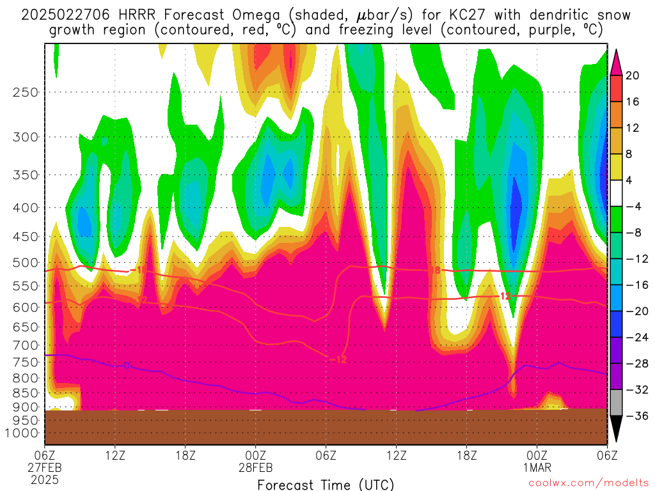655x491 pixels.
Task: Pick the yellow 4 to 8 legend swatch
Action: pos(616,168)
